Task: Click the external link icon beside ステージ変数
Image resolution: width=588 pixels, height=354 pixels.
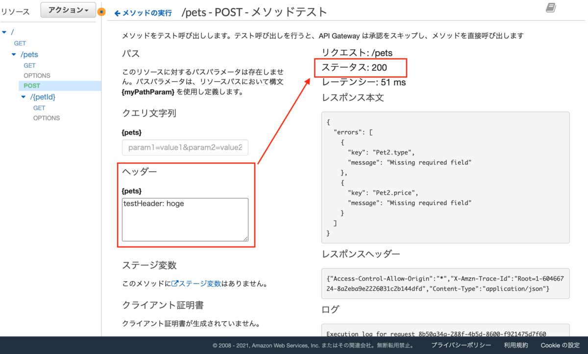Action: (174, 284)
